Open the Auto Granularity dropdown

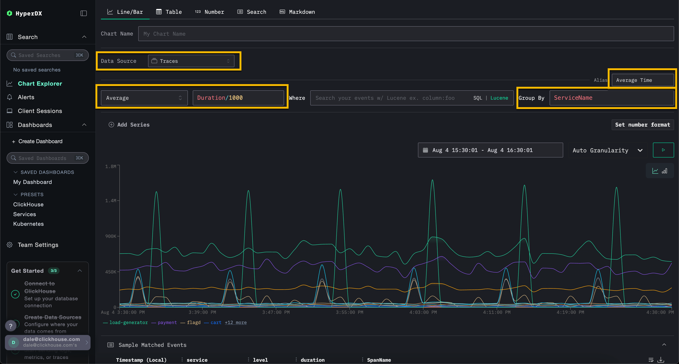coord(607,150)
